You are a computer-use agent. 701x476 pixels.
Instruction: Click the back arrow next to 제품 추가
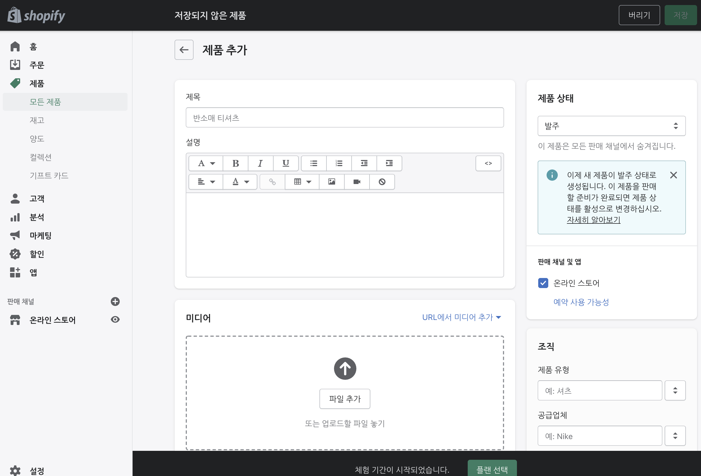pyautogui.click(x=184, y=50)
